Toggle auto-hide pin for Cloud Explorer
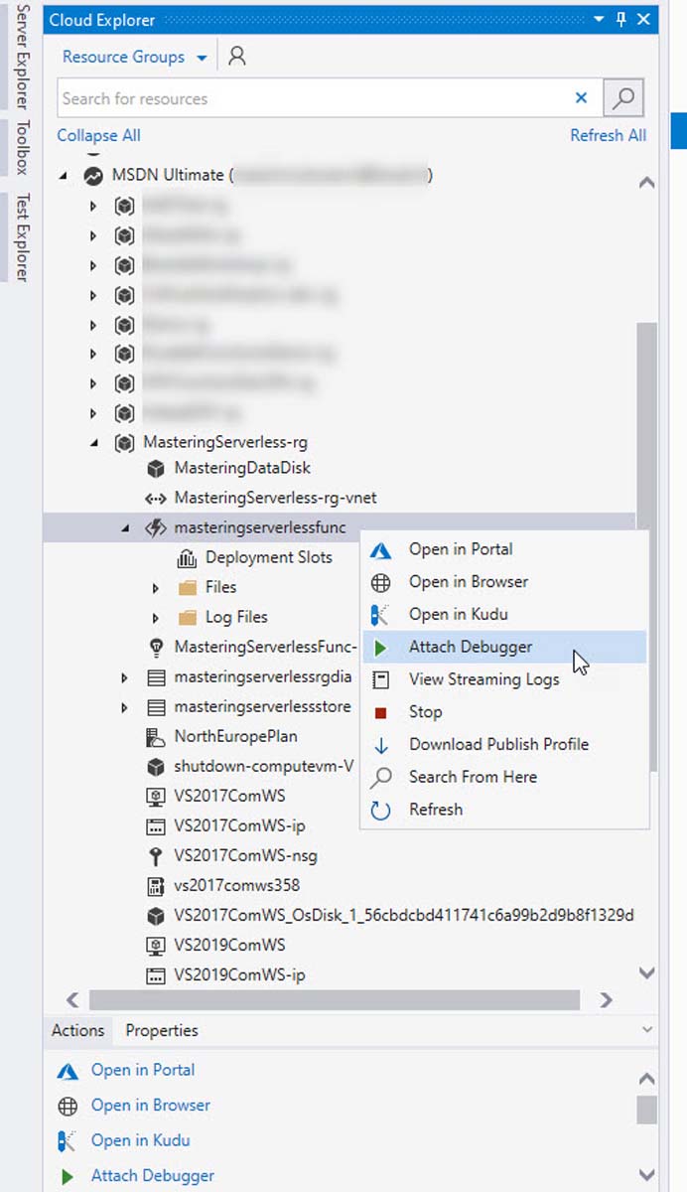 click(x=621, y=20)
